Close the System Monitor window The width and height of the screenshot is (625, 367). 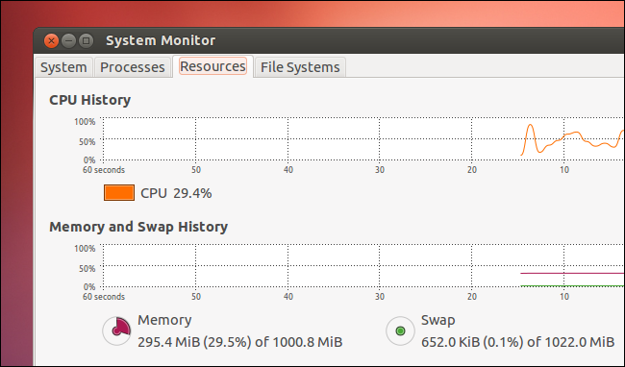point(51,40)
